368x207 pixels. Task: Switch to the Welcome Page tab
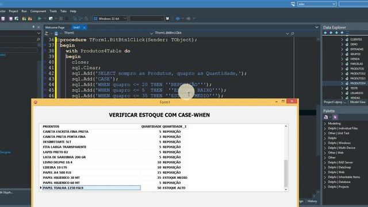(x=55, y=28)
